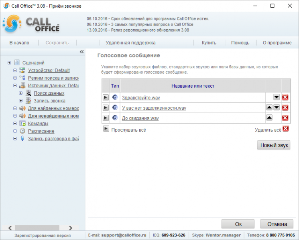Click the Прослушать всё play icon

tap(106, 129)
